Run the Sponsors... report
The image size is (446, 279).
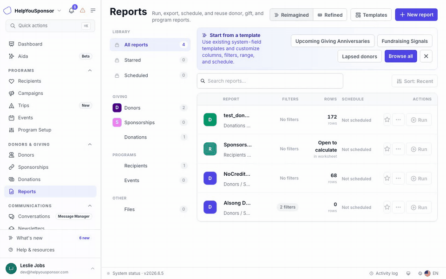pos(419,149)
